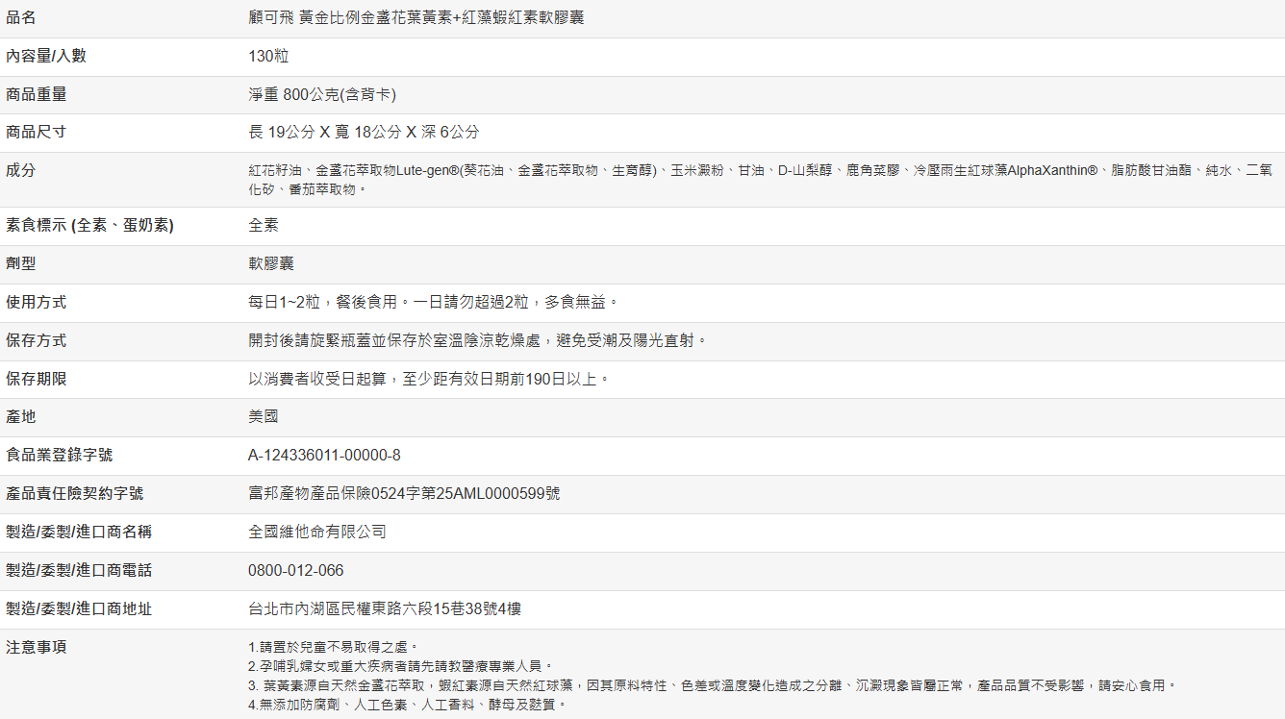Click the storage instructions text 開封後請旋緊瓶蓋

[477, 340]
